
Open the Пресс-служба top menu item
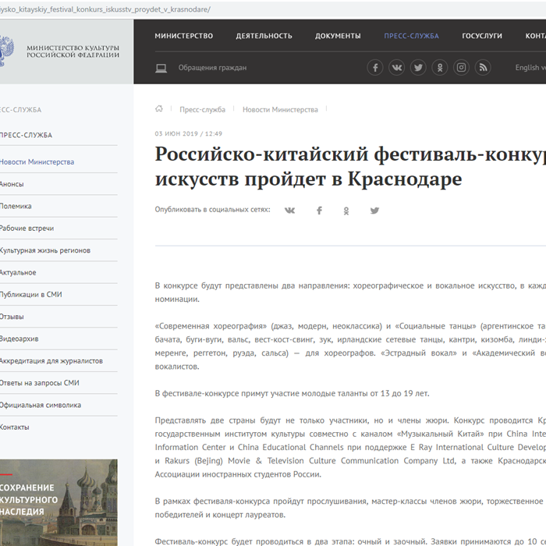[x=411, y=36]
